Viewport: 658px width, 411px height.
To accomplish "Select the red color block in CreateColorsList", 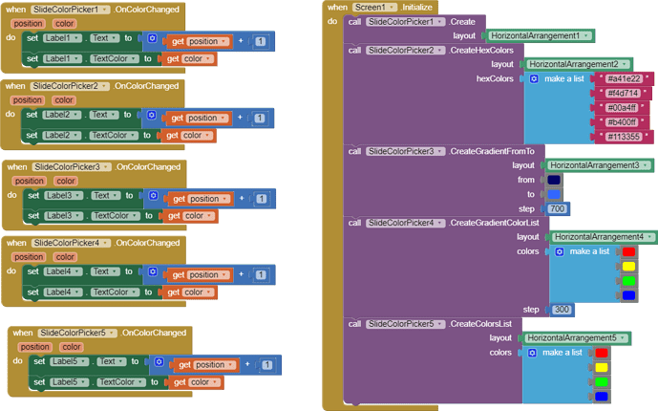I will click(601, 354).
